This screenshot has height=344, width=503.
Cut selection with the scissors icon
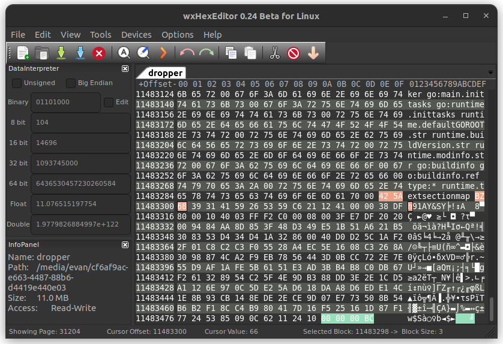pyautogui.click(x=274, y=53)
